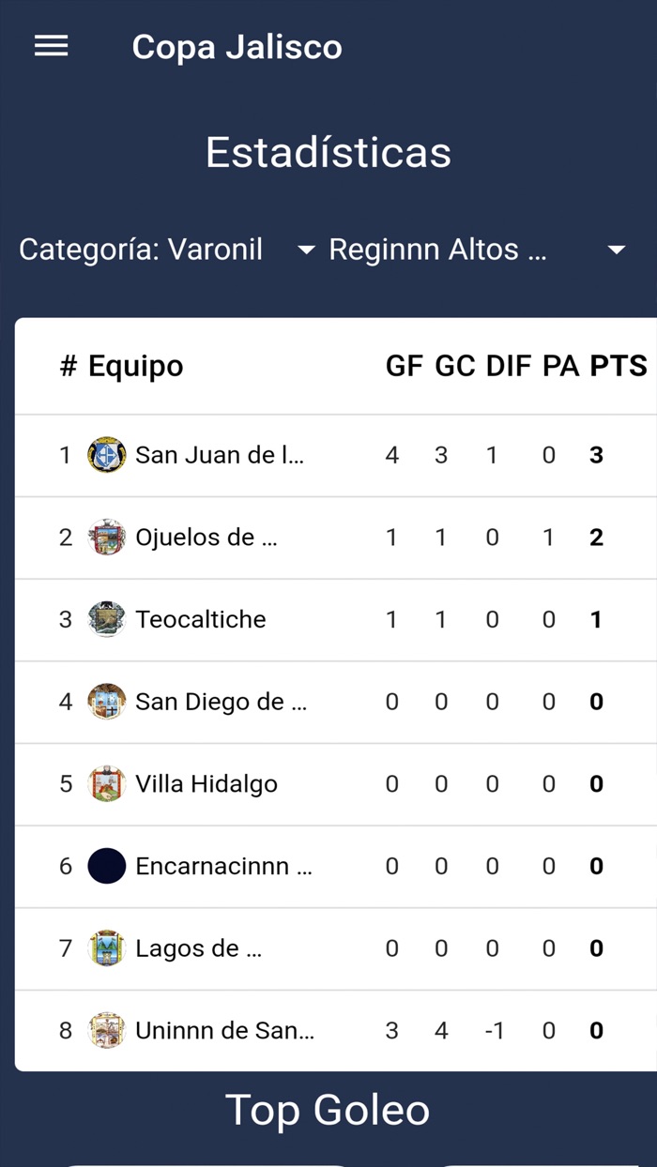Click the Villa Hidalgo crest icon
This screenshot has width=657, height=1167.
[x=106, y=783]
